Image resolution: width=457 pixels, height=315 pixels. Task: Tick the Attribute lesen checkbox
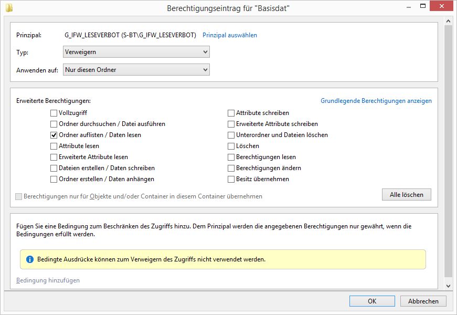54,146
